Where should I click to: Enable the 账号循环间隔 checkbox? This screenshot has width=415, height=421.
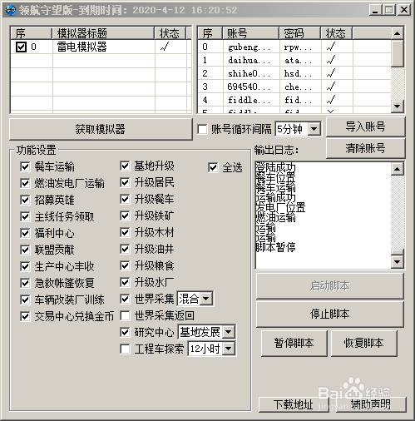pos(202,129)
